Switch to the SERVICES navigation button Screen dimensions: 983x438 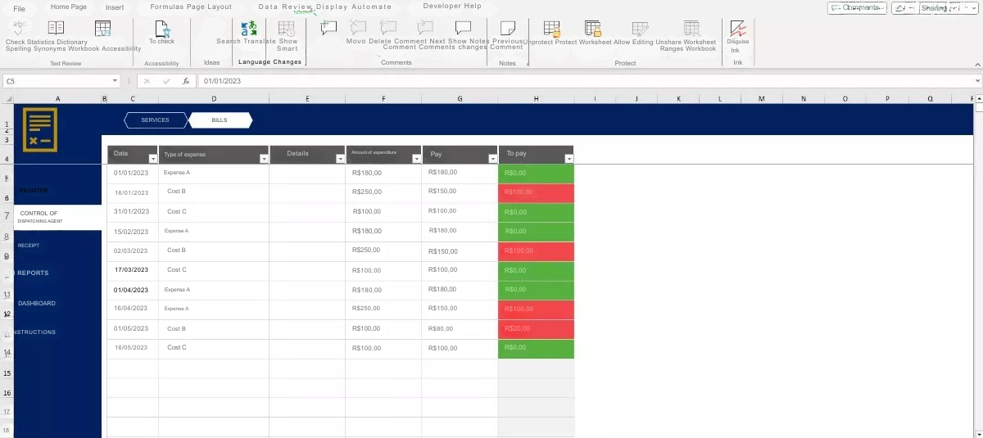[155, 120]
